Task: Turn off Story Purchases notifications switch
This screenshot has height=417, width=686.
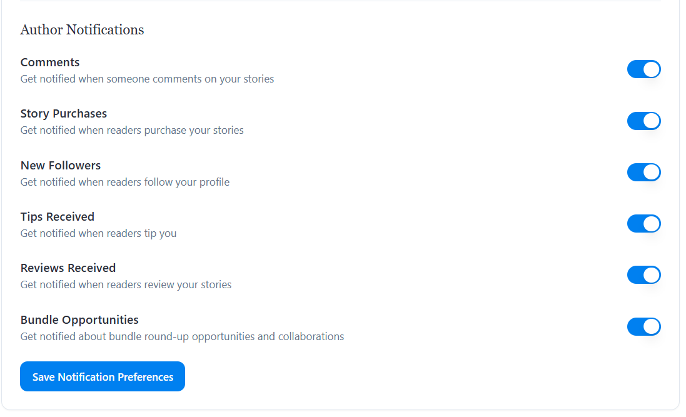Action: (x=643, y=121)
